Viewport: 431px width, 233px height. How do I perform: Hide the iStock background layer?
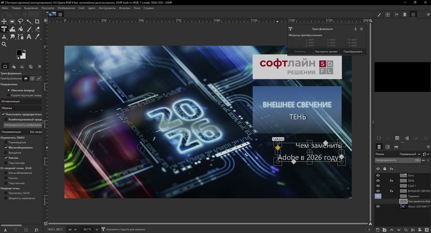(378, 206)
